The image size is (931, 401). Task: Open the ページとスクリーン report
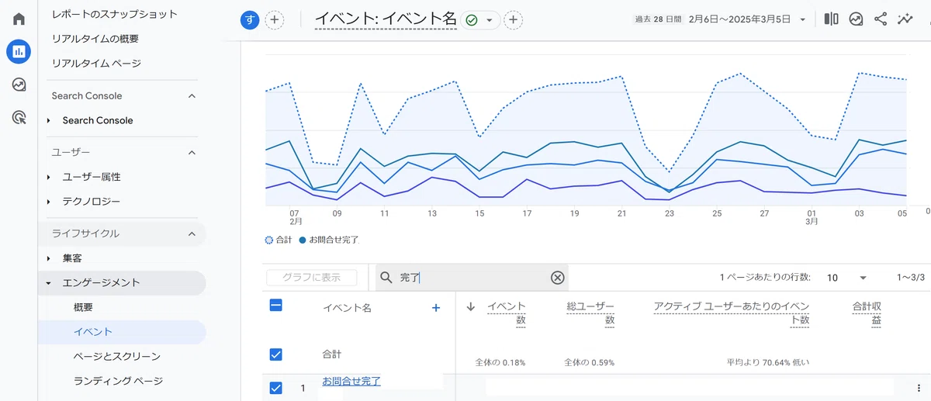(x=117, y=357)
